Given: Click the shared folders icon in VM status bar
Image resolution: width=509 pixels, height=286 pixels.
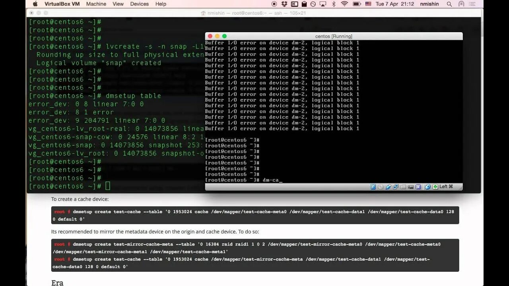Looking at the screenshot, I should [403, 187].
